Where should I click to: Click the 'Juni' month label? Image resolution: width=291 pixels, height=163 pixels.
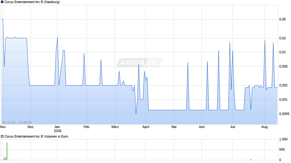[202, 127]
